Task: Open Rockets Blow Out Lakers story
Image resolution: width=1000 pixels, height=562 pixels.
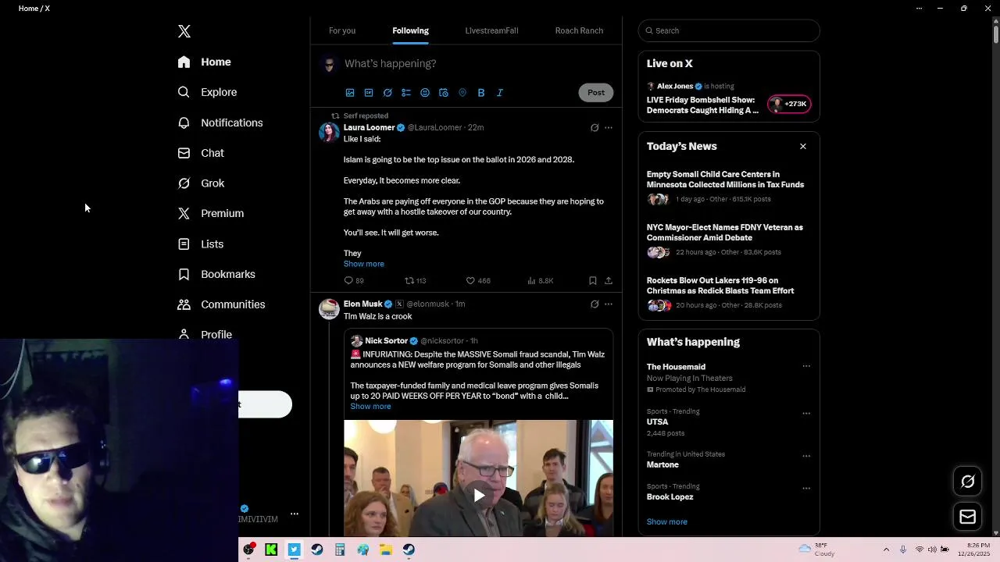Action: 720,286
